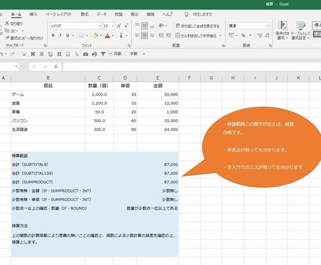This screenshot has width=321, height=265.
Task: Apply underline with the U button
Action: [x=68, y=36]
